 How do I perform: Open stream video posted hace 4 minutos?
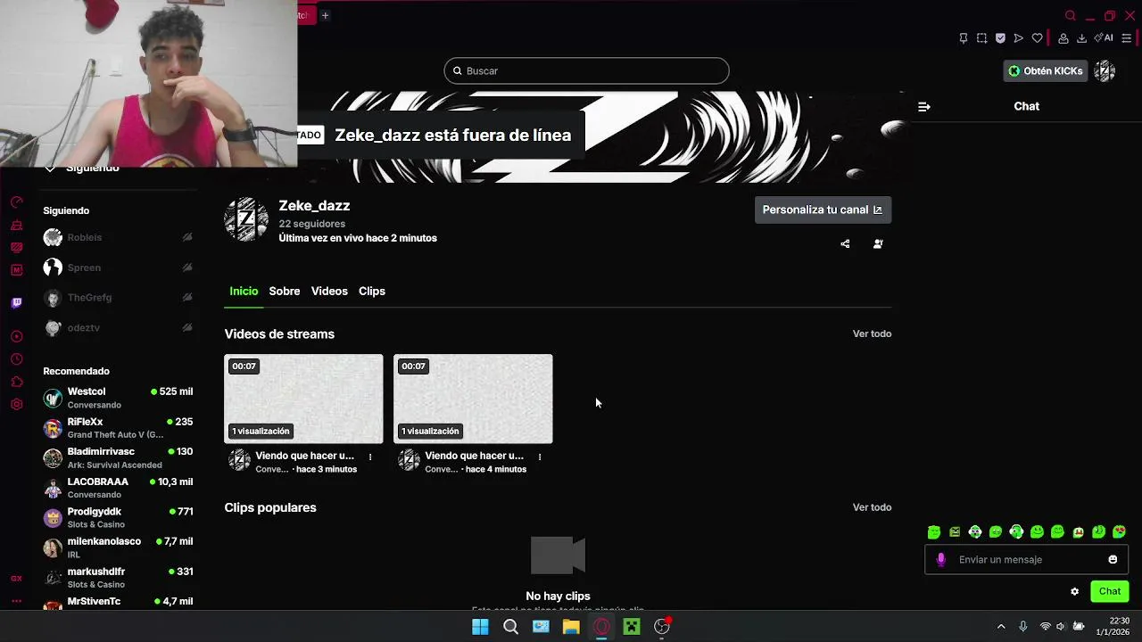(x=473, y=399)
